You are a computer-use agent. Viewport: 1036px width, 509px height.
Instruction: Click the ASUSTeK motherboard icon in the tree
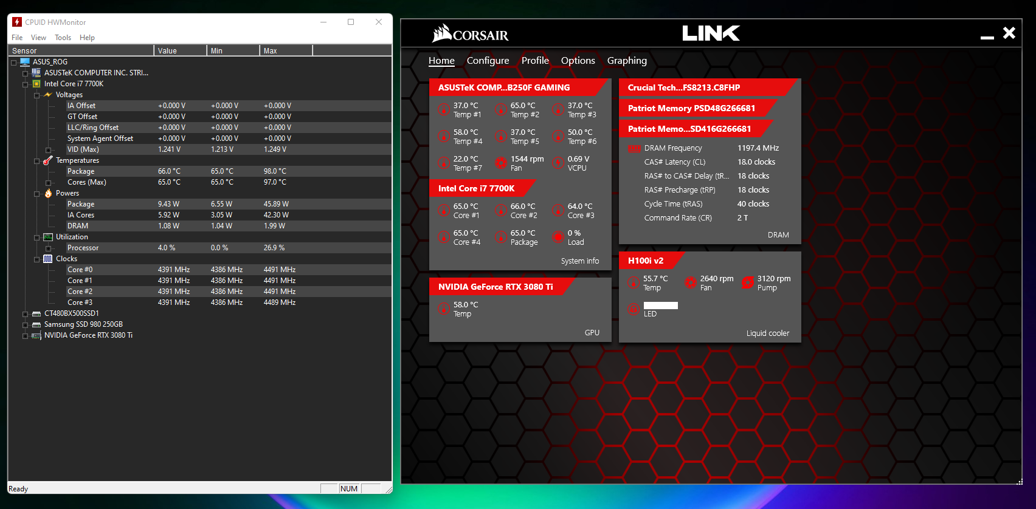36,73
